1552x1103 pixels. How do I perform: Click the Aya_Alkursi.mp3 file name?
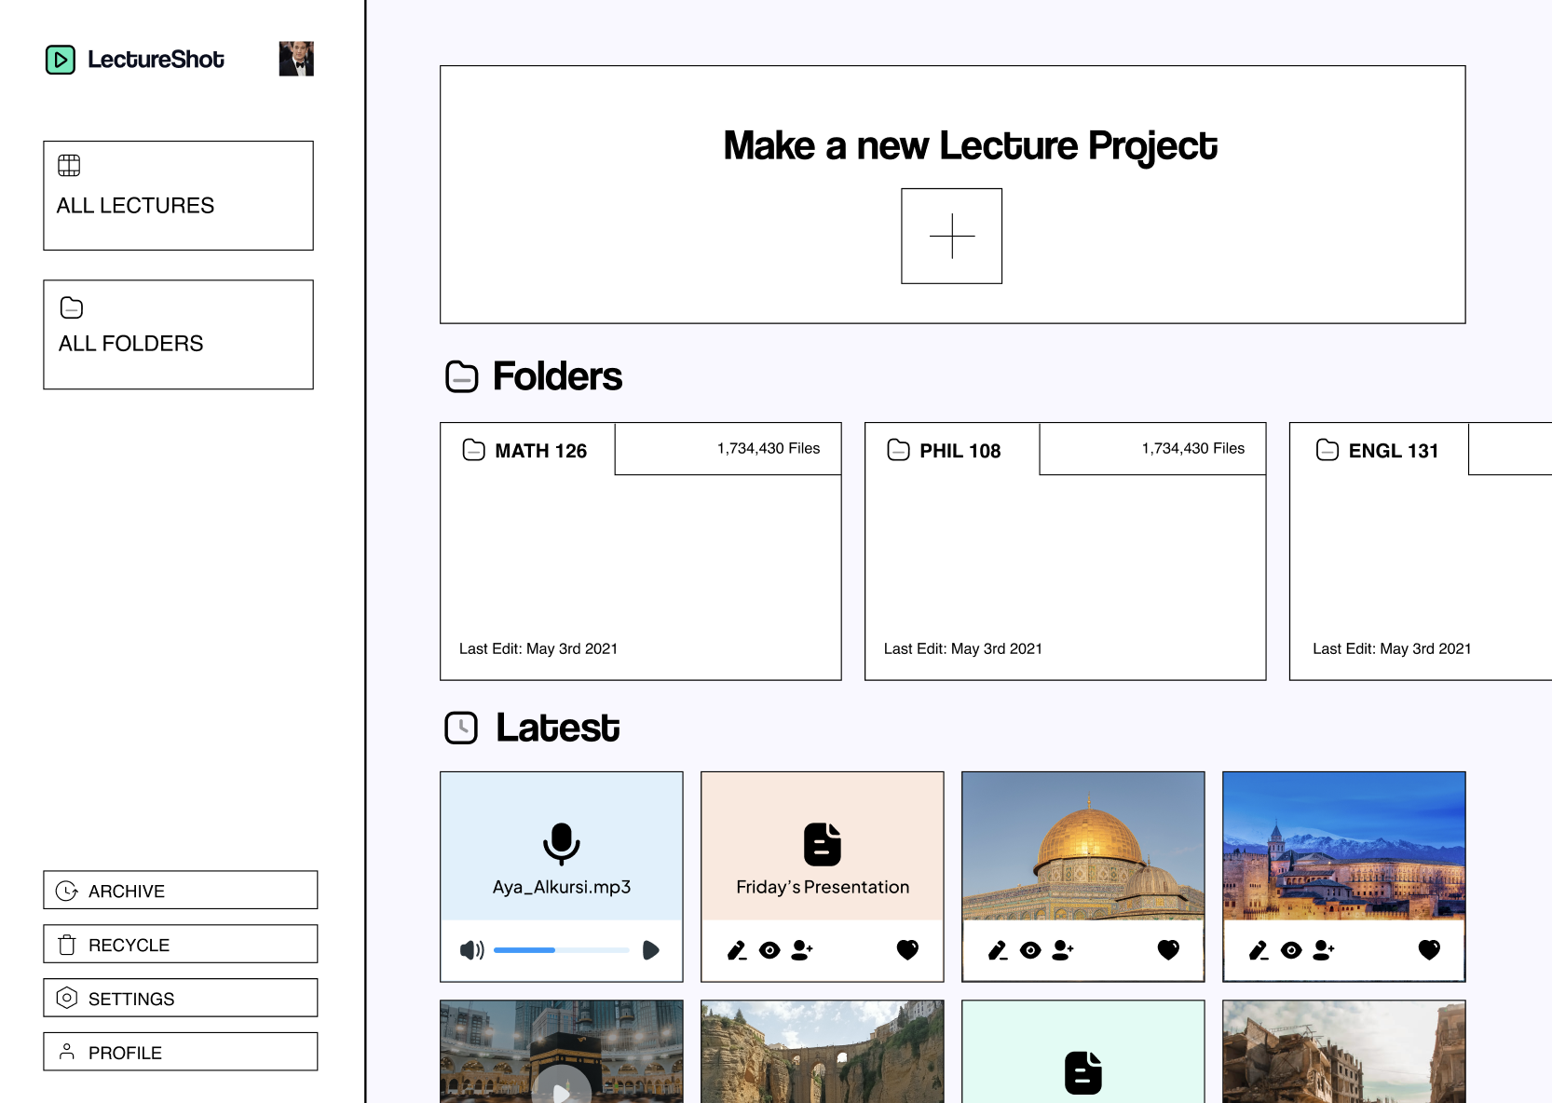(562, 887)
